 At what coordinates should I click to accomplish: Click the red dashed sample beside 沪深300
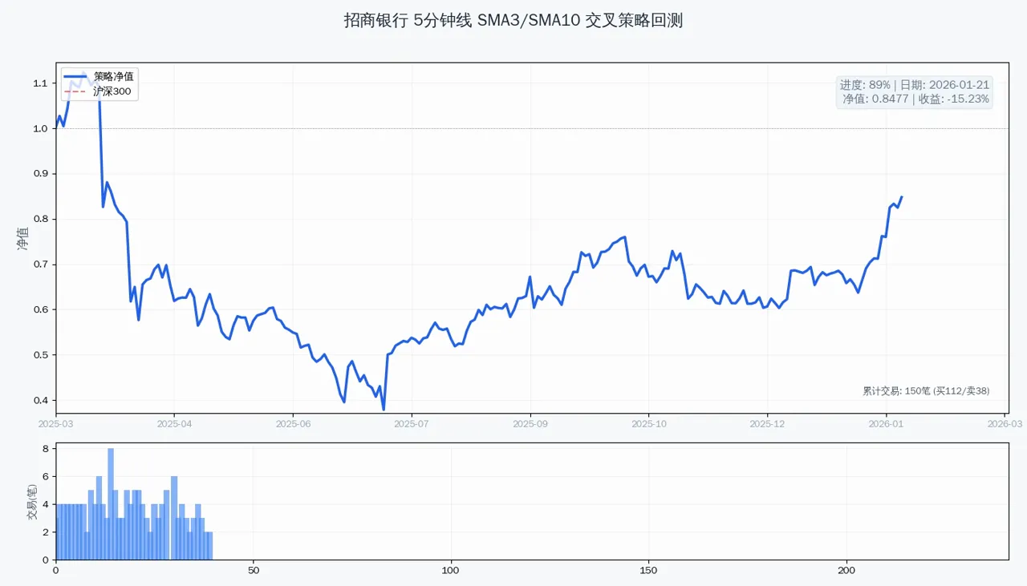point(75,91)
